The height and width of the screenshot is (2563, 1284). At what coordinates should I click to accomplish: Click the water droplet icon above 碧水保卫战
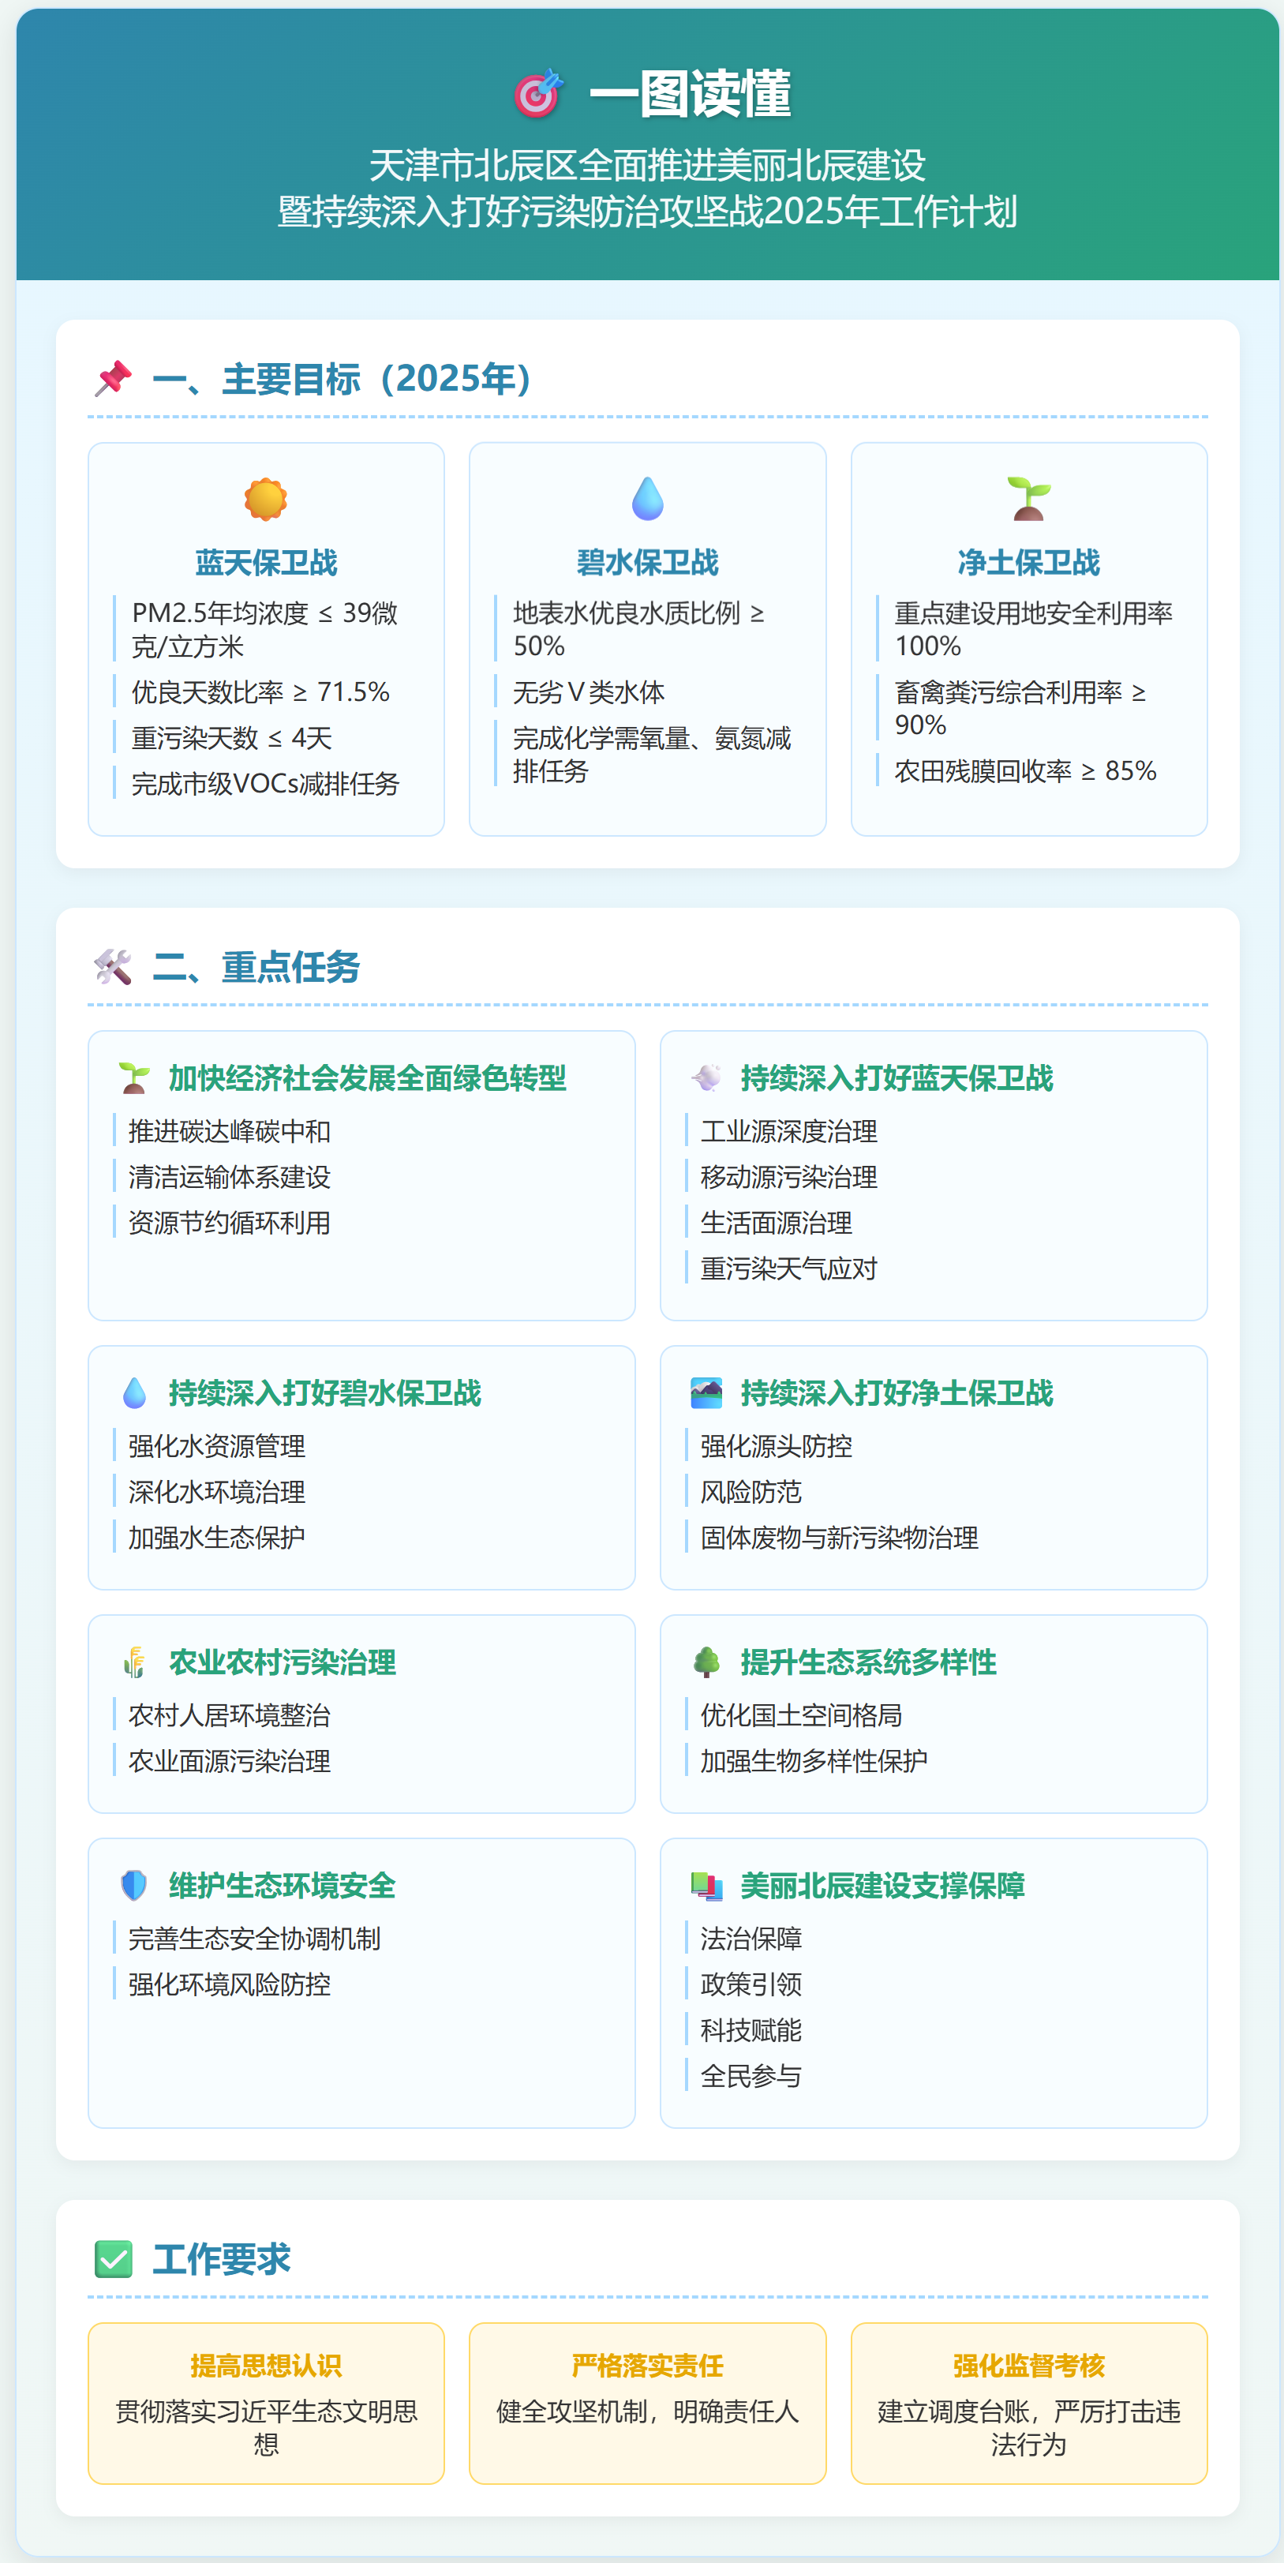pyautogui.click(x=647, y=500)
